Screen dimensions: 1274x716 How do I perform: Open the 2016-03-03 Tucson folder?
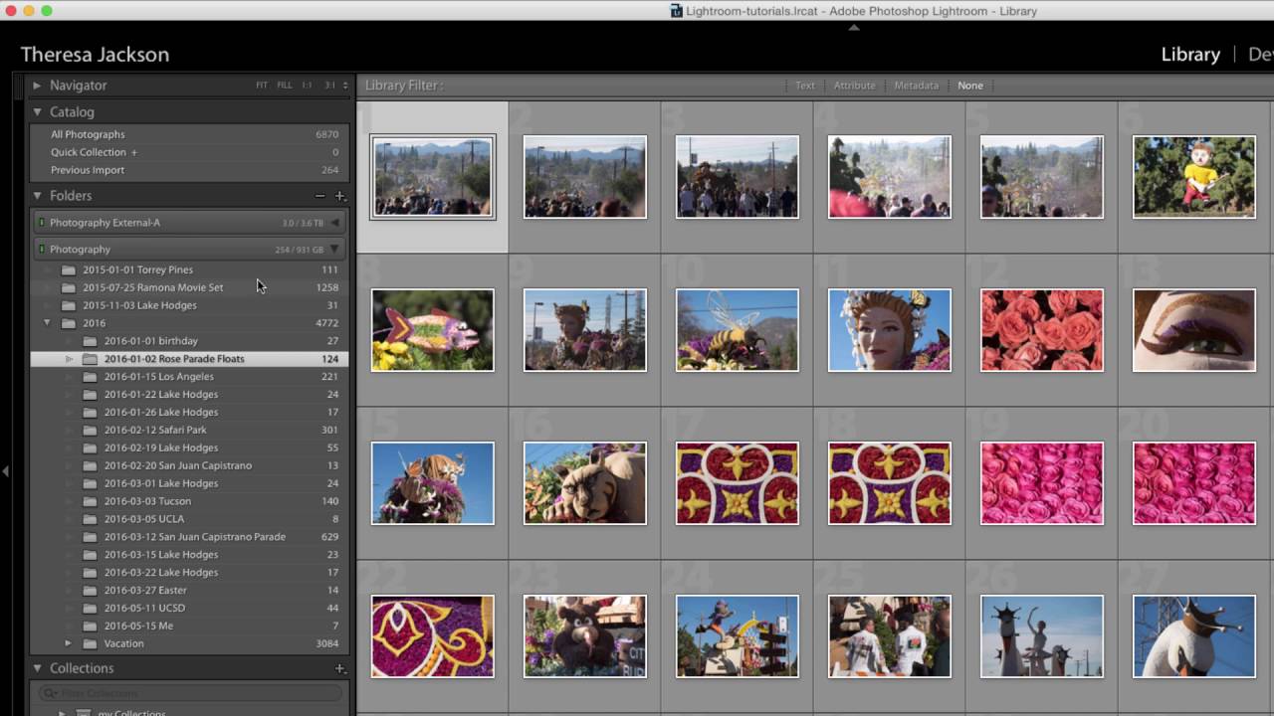(x=189, y=501)
